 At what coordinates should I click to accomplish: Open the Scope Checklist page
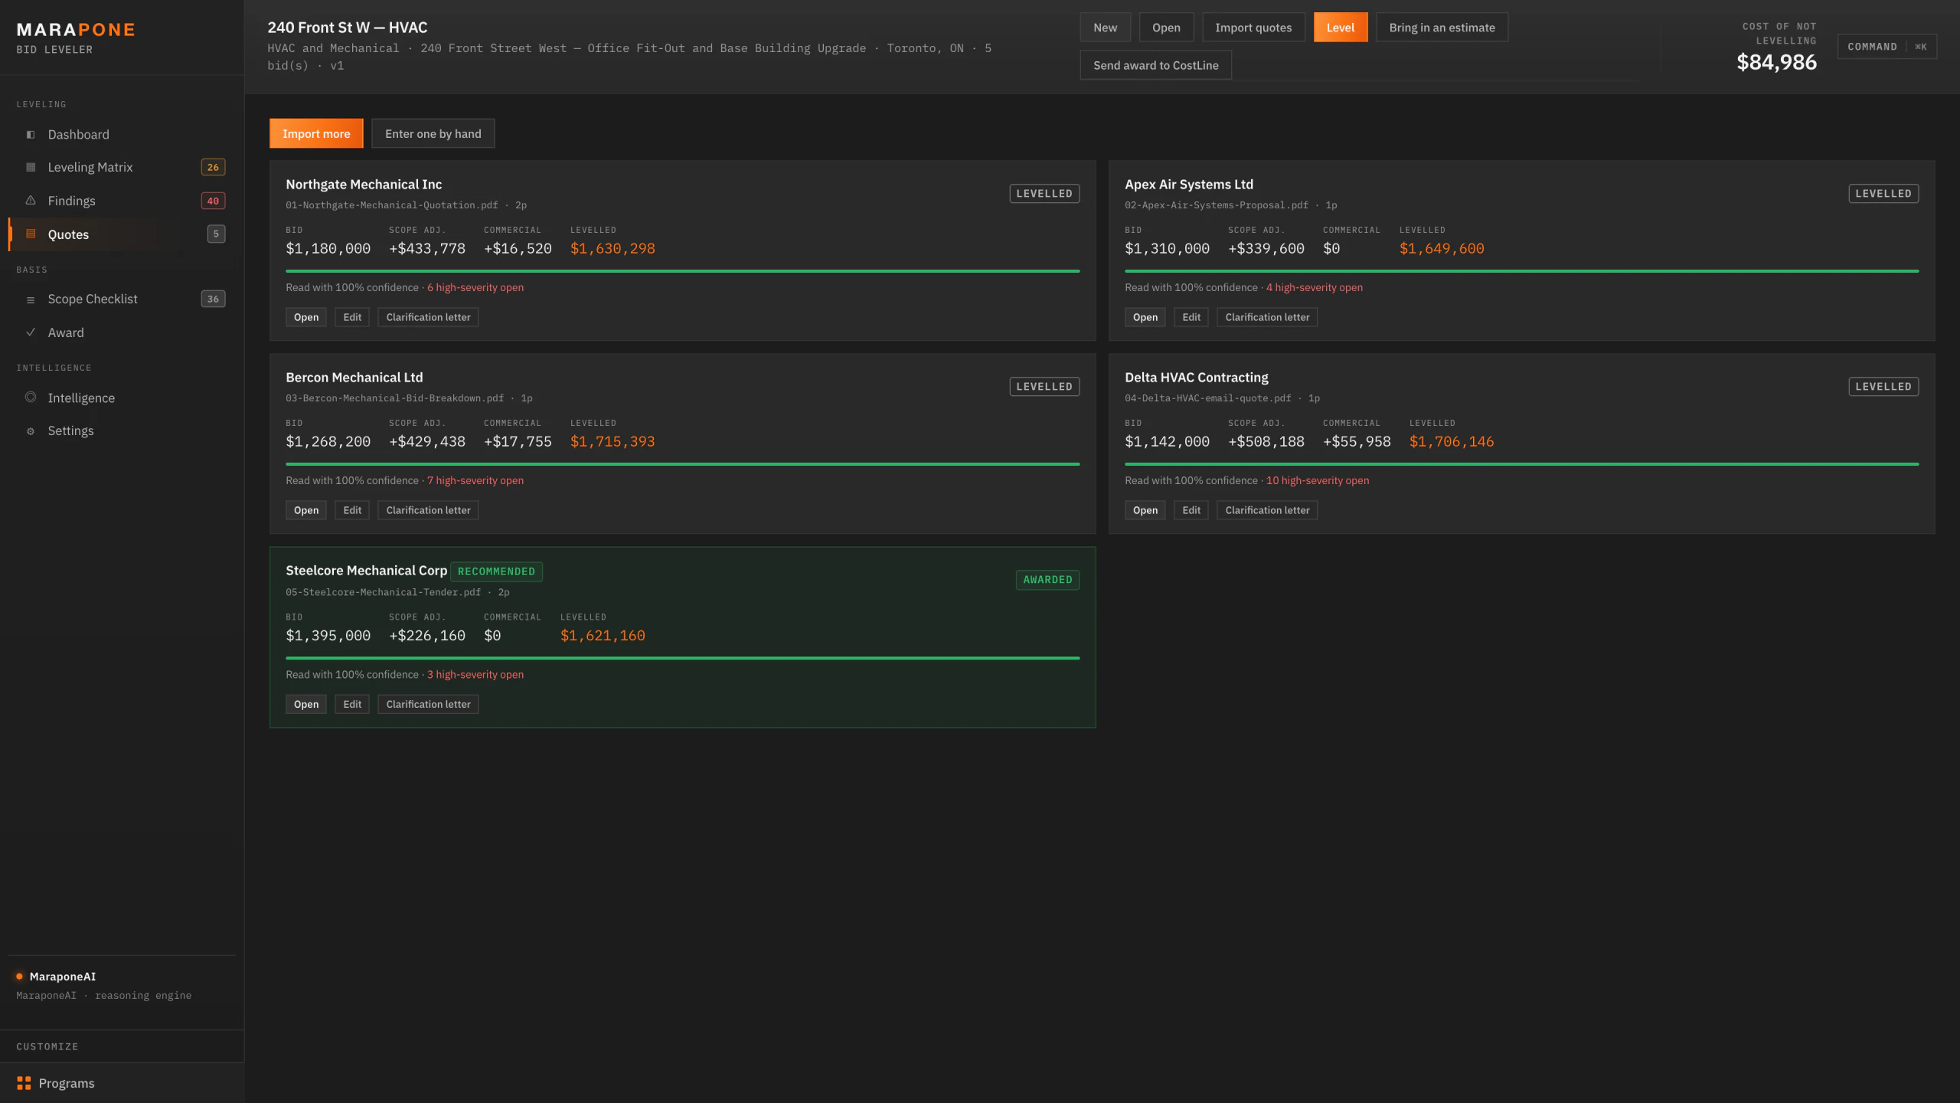click(x=122, y=299)
